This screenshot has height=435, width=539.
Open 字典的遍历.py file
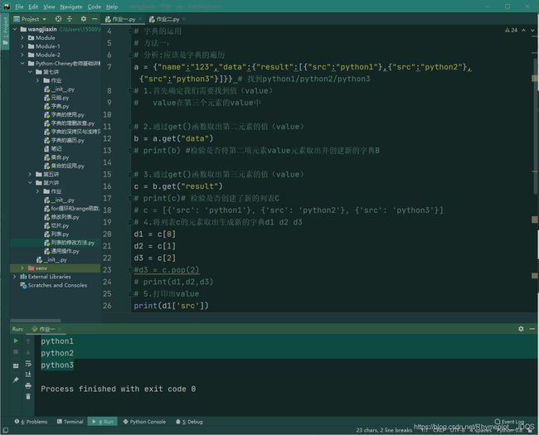pos(65,140)
